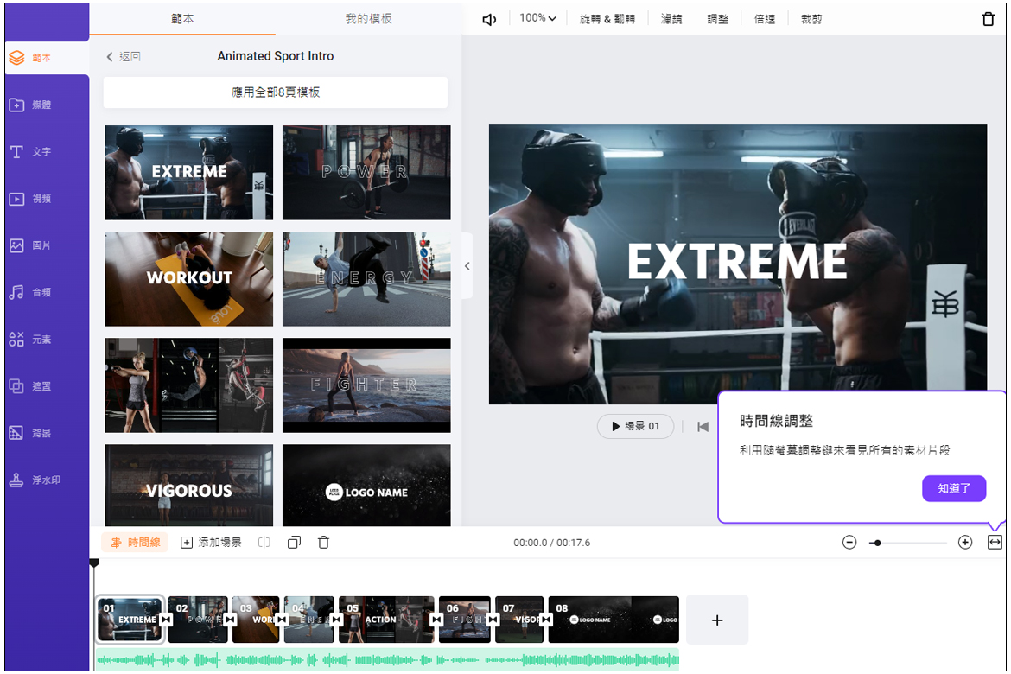
Task: Select the VIGOROUS template thumbnail
Action: [x=189, y=485]
